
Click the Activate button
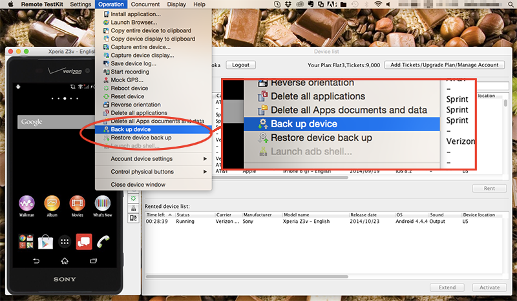[x=489, y=287]
